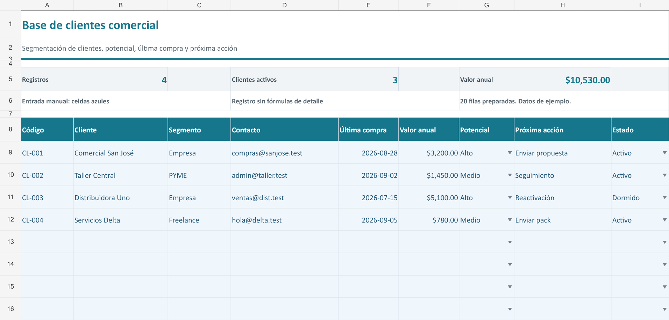
Task: Click the Contacto header cell
Action: 284,130
